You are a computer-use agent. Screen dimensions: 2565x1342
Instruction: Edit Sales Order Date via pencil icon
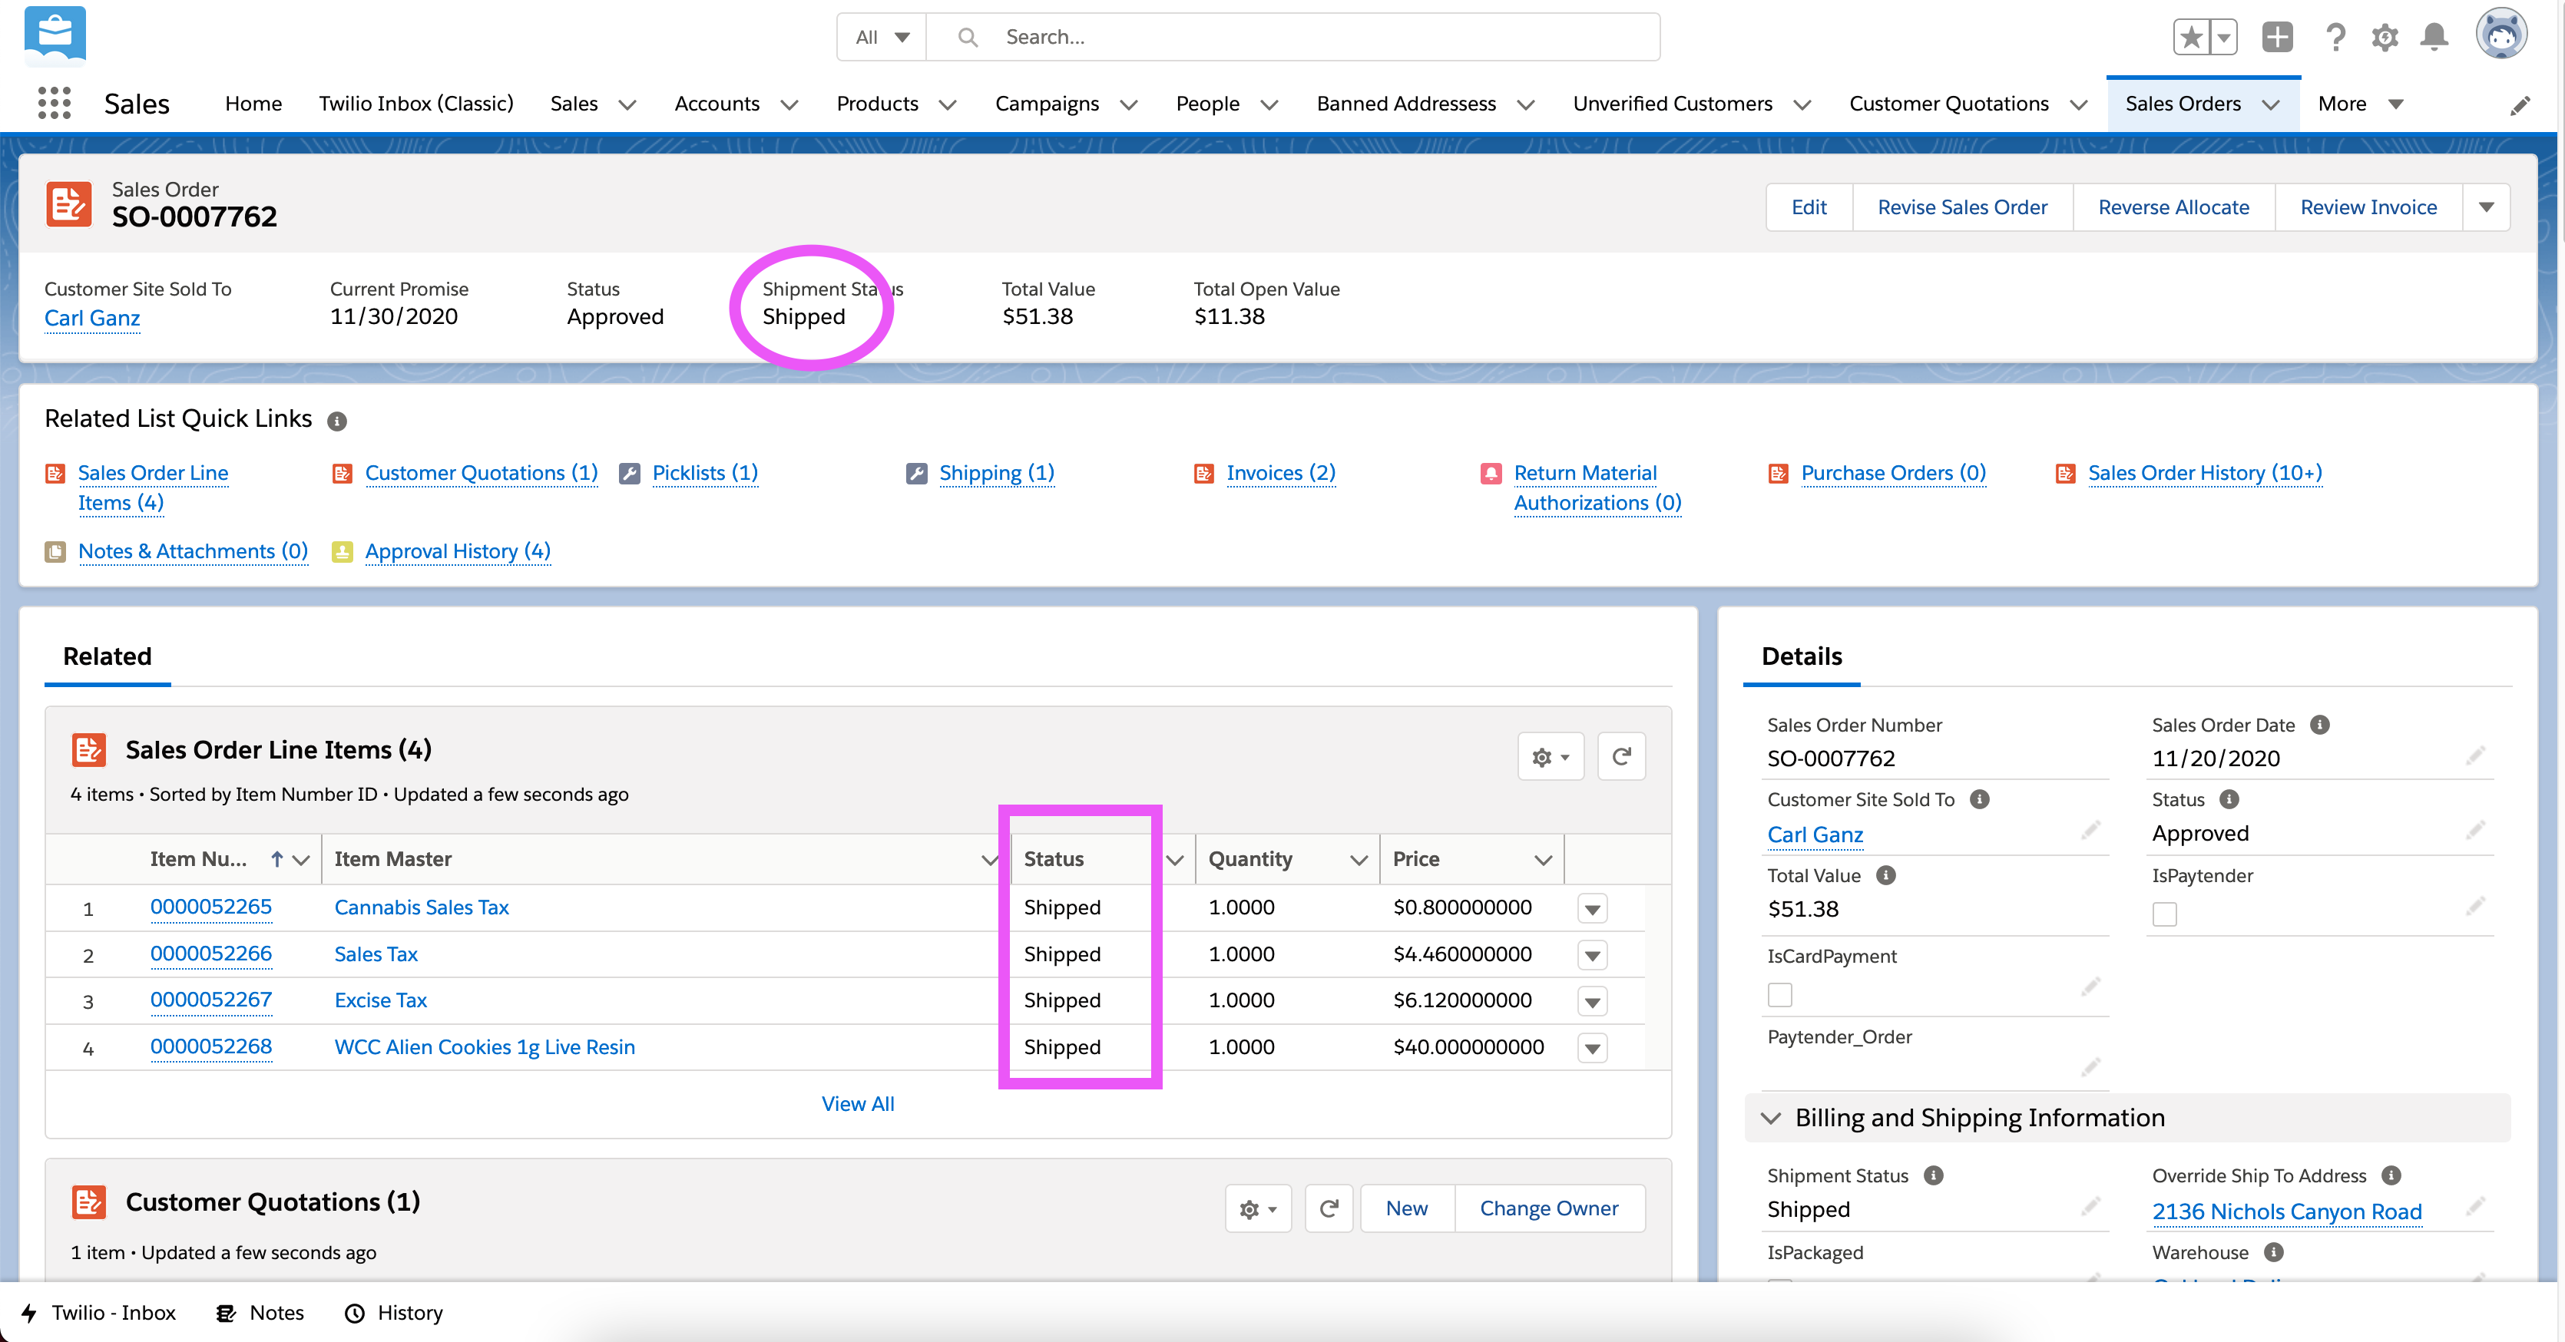[2475, 757]
